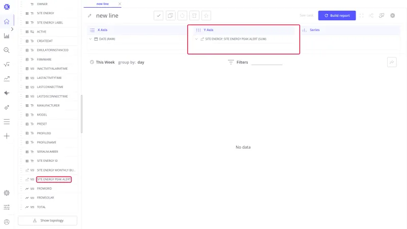Select the MODEL field

tap(42, 115)
